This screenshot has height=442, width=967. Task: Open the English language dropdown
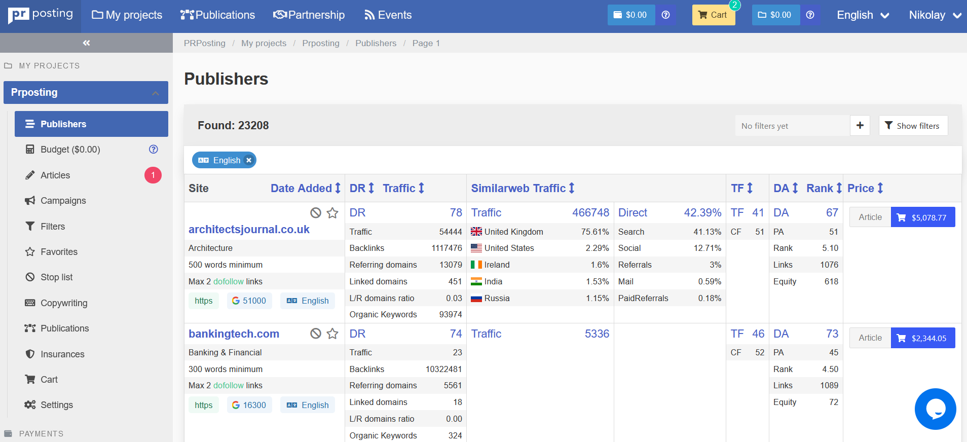(863, 15)
